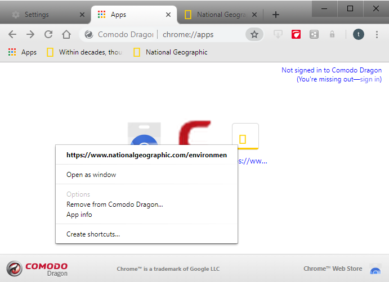Click 'Not signed in to Comodo Dragon' link
This screenshot has height=282, width=389.
[x=332, y=70]
